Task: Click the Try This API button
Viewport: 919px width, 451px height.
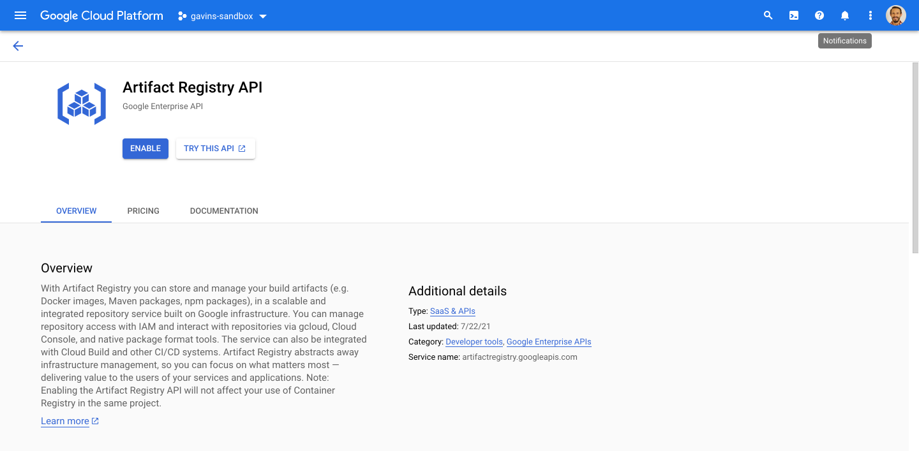Action: pyautogui.click(x=215, y=148)
